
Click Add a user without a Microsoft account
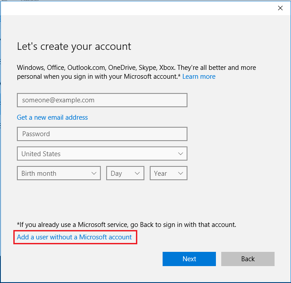click(x=74, y=237)
